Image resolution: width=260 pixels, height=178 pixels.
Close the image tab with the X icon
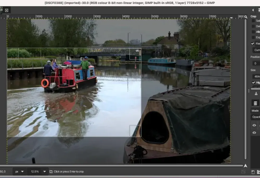click(7, 10)
